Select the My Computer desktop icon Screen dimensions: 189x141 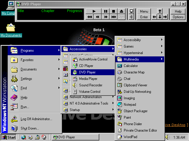pos(8,8)
